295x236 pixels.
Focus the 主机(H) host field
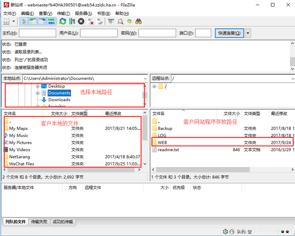[x=37, y=33]
